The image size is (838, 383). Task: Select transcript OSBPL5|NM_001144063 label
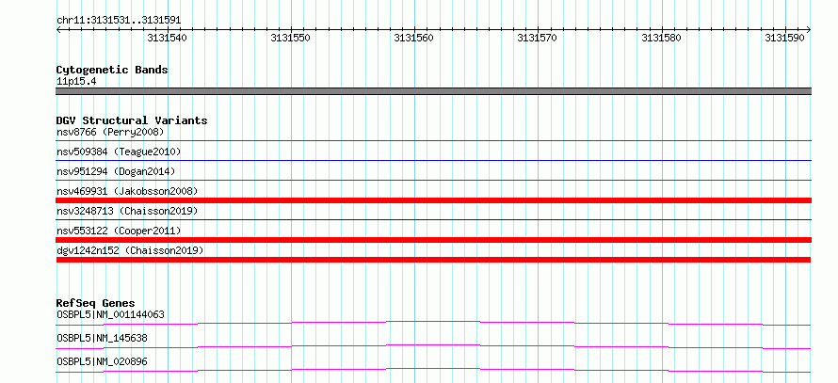[110, 314]
